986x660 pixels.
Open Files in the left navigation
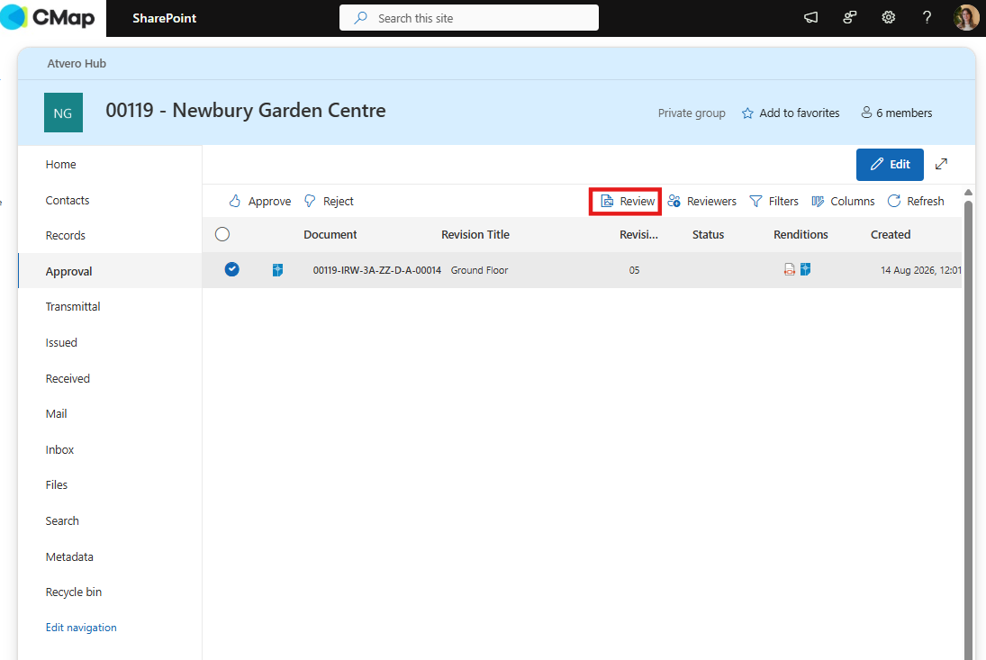click(x=57, y=484)
